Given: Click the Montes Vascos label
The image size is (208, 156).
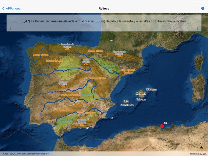Looking at the screenshot, I should click(x=95, y=51).
